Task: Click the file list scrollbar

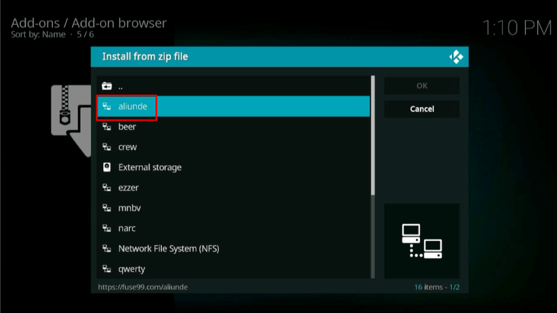Action: [372, 177]
